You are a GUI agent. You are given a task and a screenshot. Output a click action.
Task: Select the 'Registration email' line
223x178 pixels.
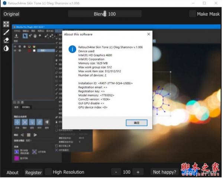[x=93, y=87]
